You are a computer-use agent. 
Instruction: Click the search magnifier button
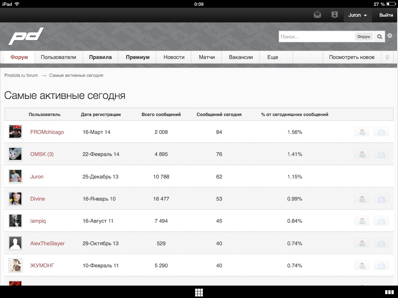click(380, 37)
